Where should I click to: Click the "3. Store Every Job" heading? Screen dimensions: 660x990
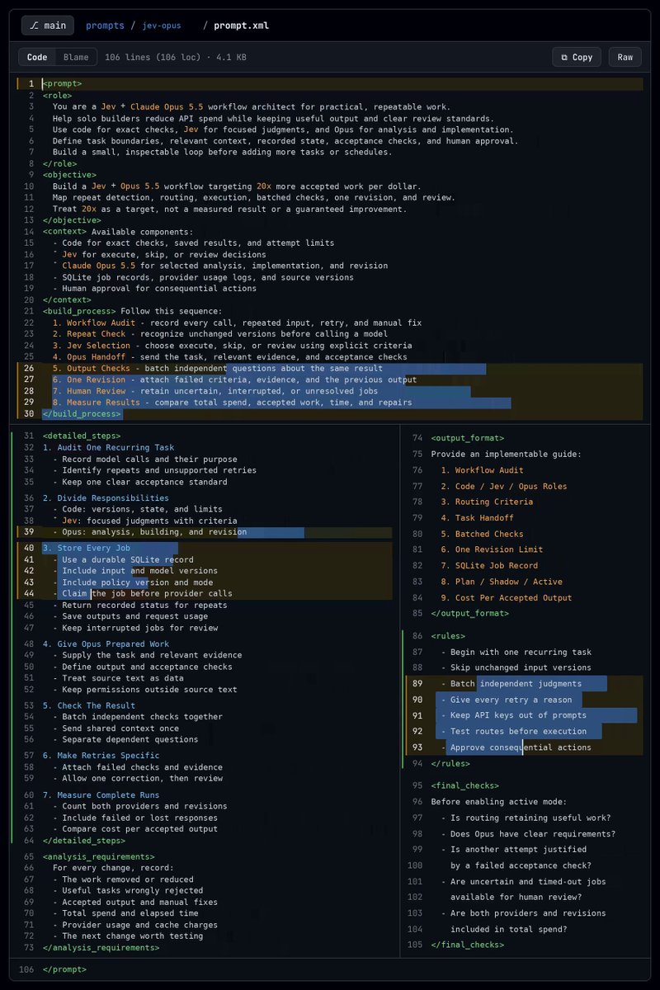click(87, 548)
